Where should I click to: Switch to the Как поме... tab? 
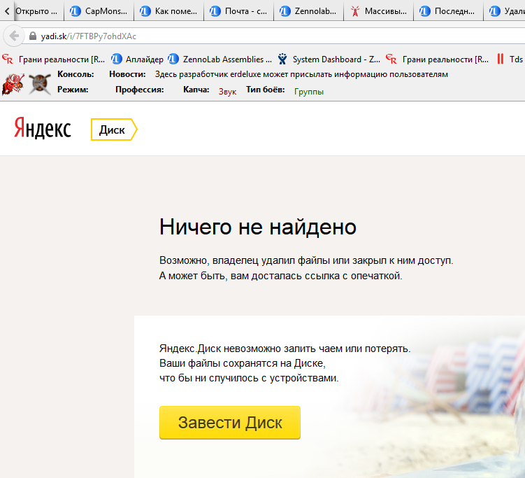[x=168, y=11]
